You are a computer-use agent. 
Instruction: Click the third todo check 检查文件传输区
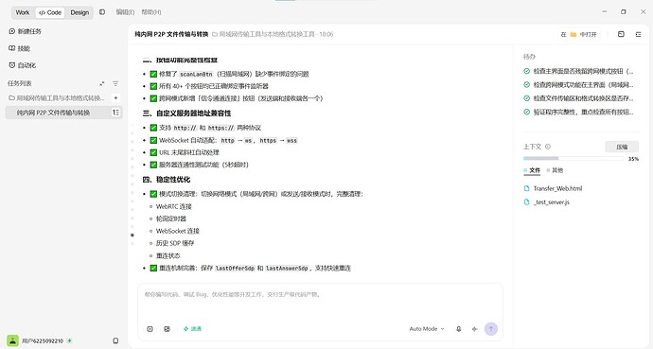[x=526, y=98]
